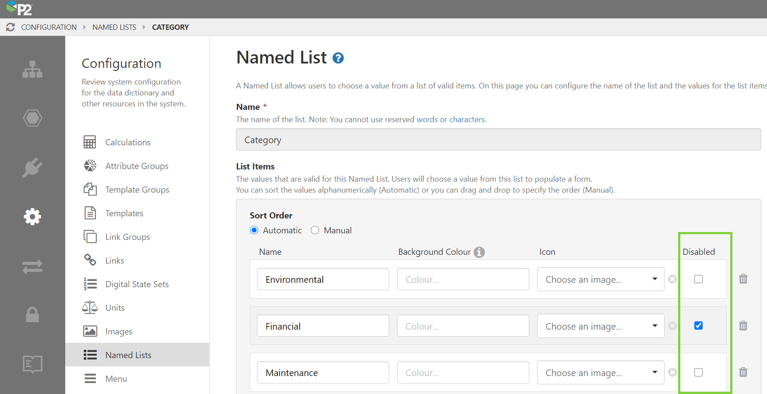Open the padlock security sidebar icon

pos(32,314)
